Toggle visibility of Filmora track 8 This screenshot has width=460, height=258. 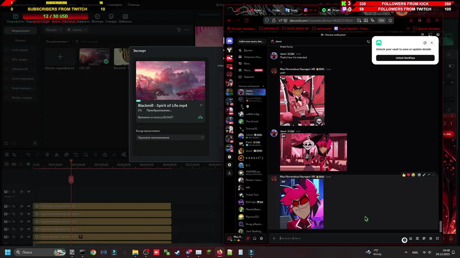click(x=29, y=237)
